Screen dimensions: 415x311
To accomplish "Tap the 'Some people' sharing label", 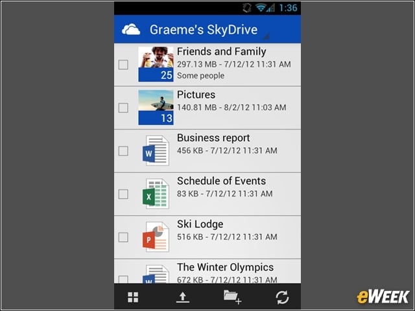I will pyautogui.click(x=200, y=76).
